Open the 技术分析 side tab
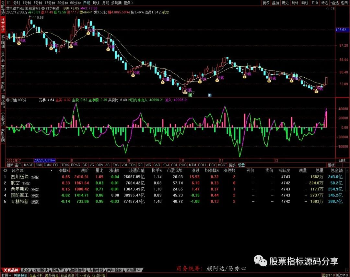Image resolution: width=350 pixels, height=277 pixels. click(x=3, y=25)
